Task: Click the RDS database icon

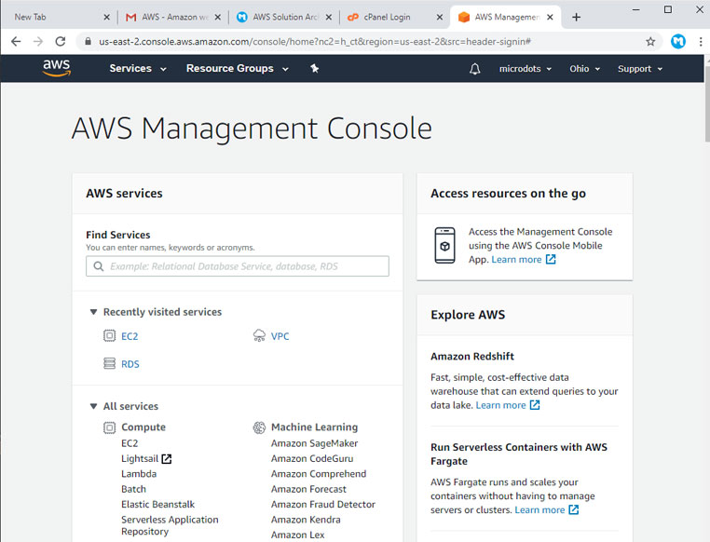Action: (109, 364)
